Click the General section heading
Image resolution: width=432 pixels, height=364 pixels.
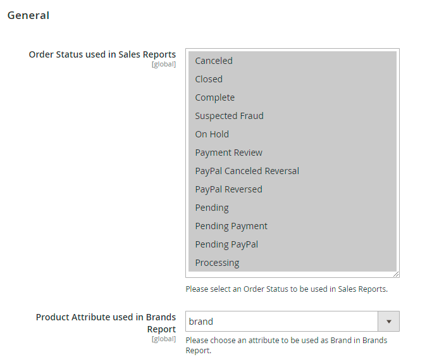tap(28, 15)
